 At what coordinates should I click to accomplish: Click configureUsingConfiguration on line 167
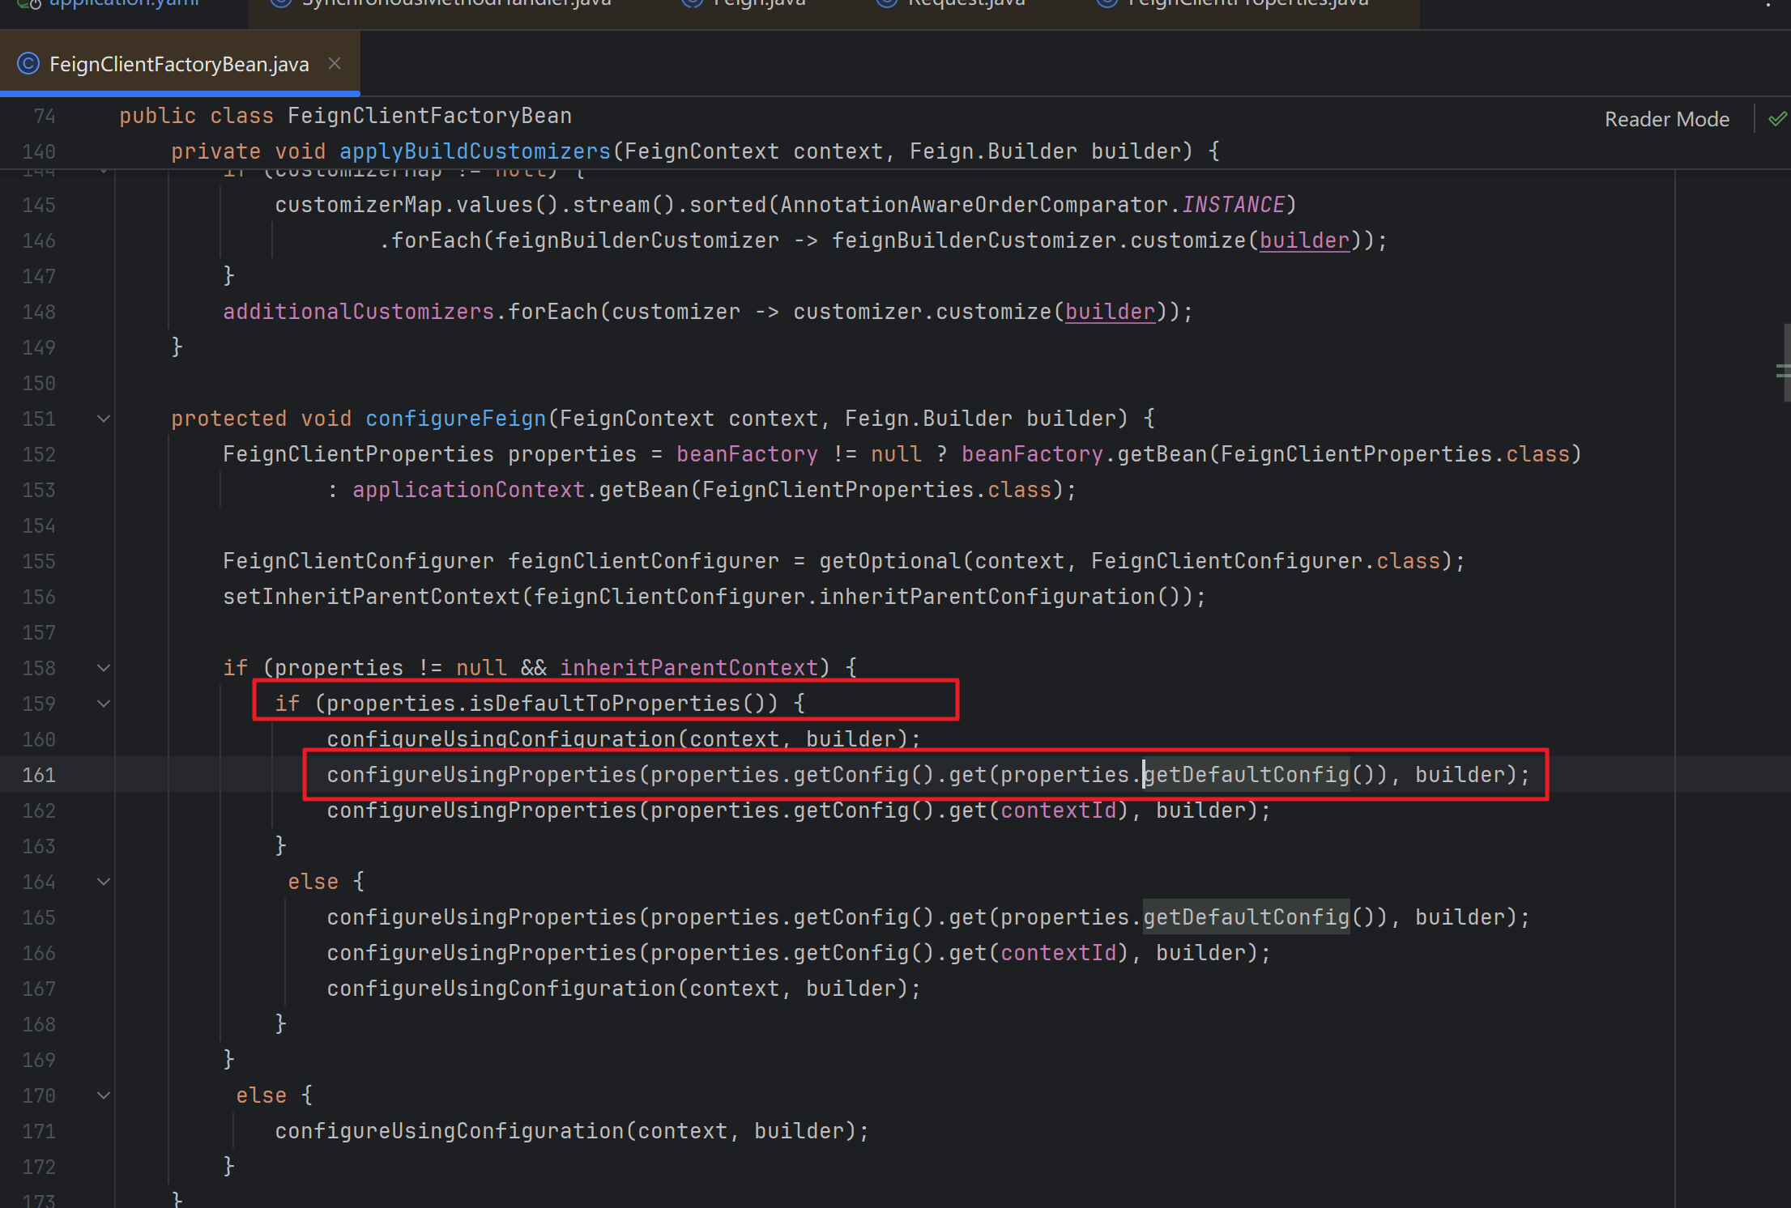tap(501, 989)
